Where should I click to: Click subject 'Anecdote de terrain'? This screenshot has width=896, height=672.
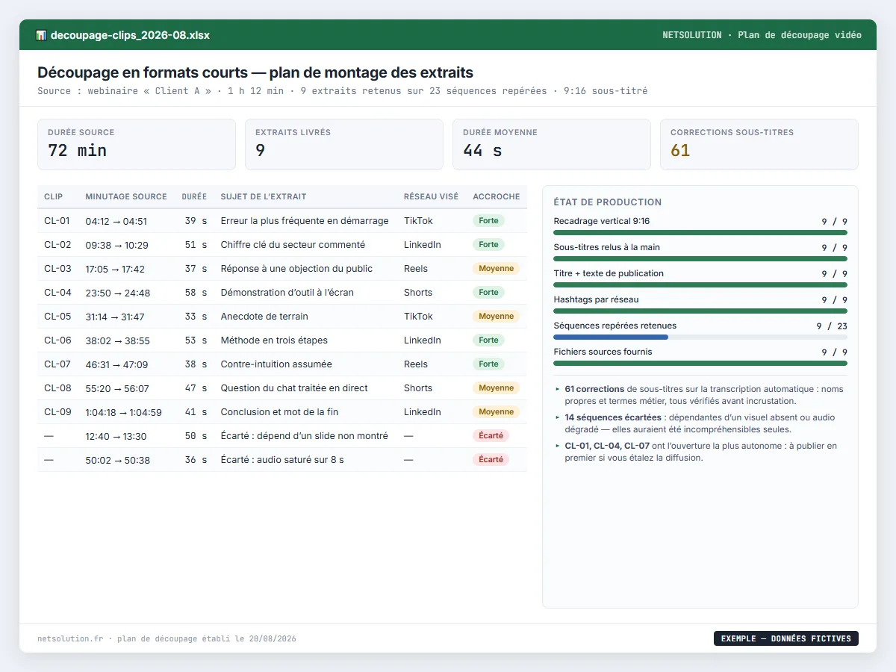coord(264,317)
